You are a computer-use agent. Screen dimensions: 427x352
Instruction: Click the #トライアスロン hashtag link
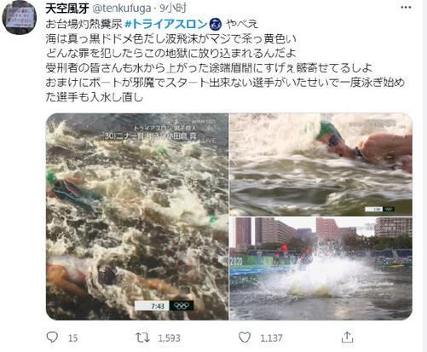pos(166,24)
